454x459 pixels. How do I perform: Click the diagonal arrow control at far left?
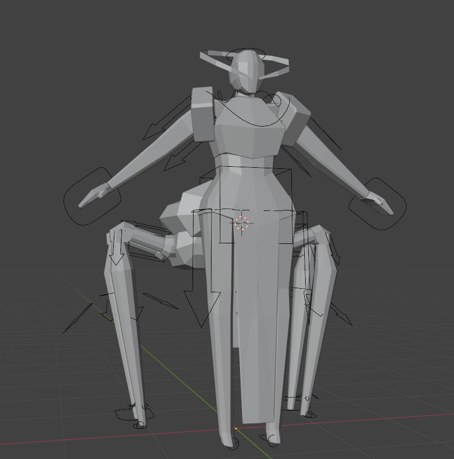(x=77, y=318)
